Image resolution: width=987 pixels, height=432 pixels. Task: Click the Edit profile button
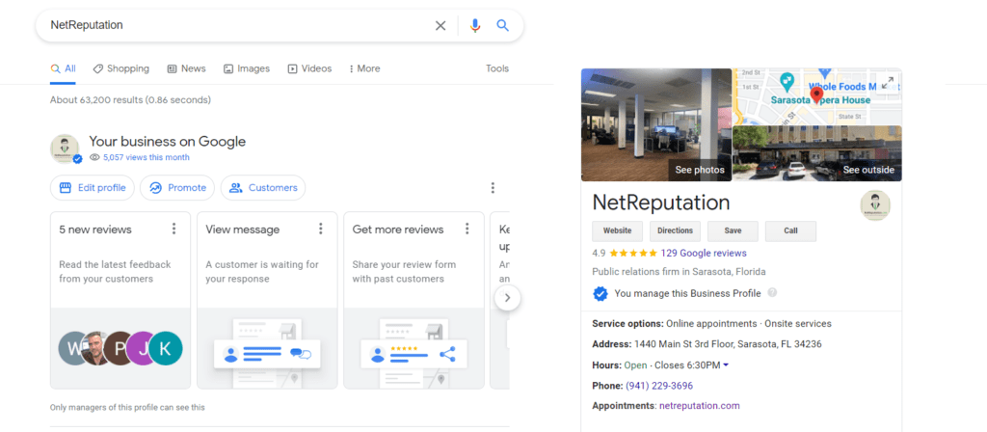pyautogui.click(x=92, y=188)
